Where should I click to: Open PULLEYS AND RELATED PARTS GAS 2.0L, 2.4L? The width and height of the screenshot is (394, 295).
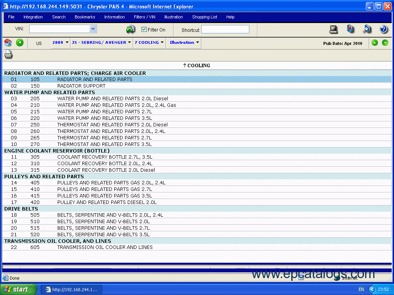[x=197, y=182]
